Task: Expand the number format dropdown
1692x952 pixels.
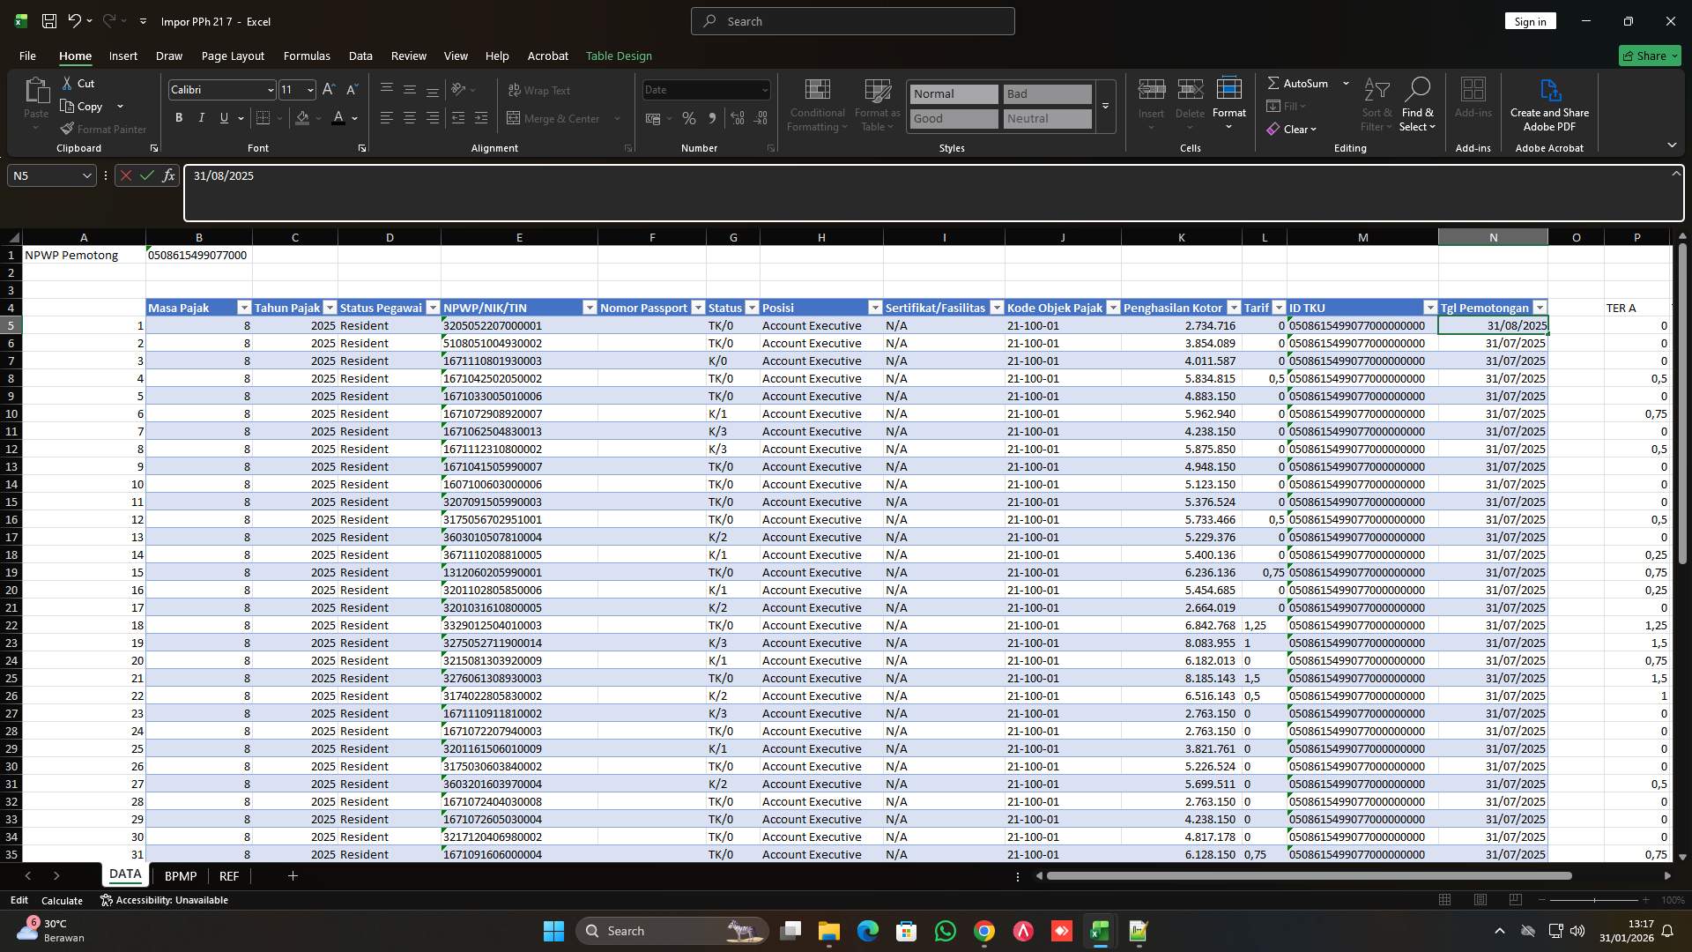Action: pyautogui.click(x=763, y=90)
